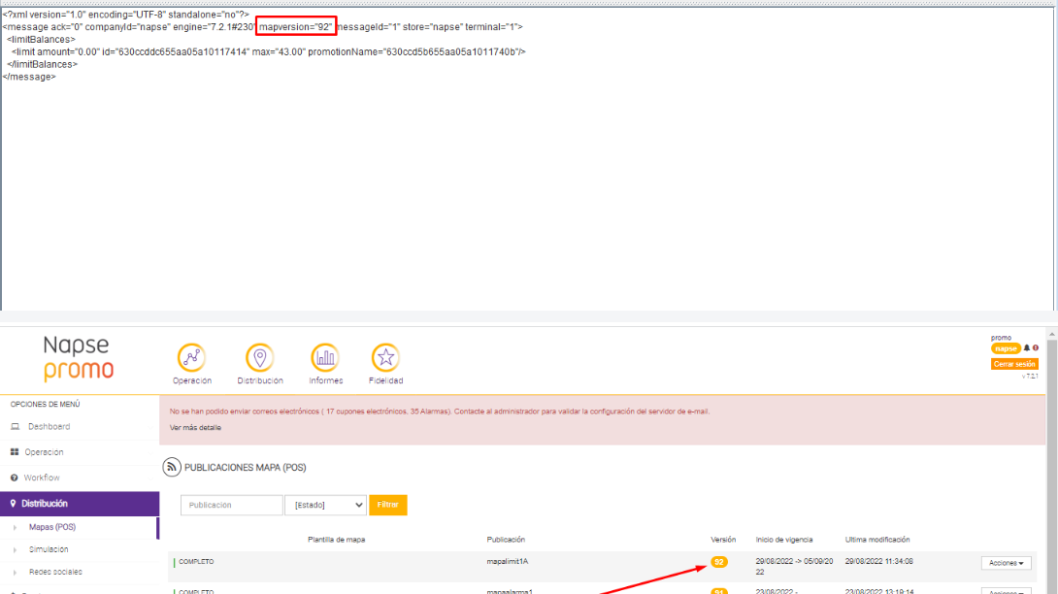Focus the Publicación filter input
This screenshot has width=1058, height=594.
[231, 505]
